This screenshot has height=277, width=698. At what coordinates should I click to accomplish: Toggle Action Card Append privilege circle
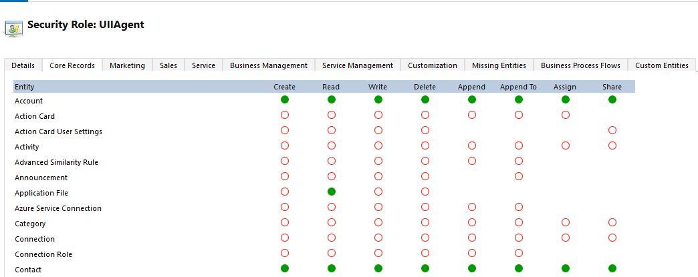coord(472,115)
